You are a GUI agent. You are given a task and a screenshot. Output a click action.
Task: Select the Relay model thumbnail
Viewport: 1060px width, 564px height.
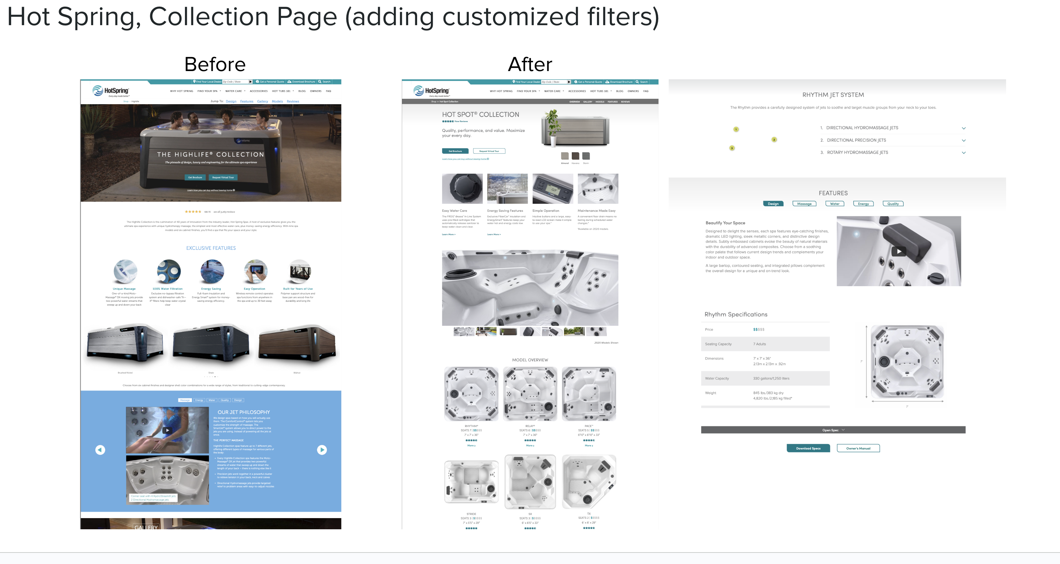(530, 394)
